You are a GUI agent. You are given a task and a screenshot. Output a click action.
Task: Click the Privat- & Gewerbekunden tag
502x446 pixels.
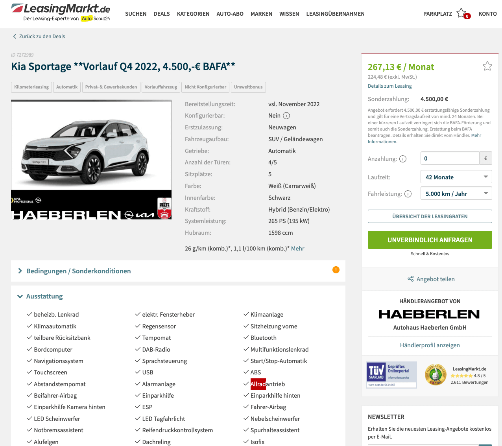111,87
